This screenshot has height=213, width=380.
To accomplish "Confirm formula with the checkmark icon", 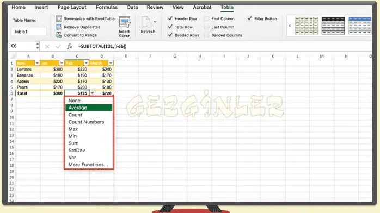I will 58,46.
